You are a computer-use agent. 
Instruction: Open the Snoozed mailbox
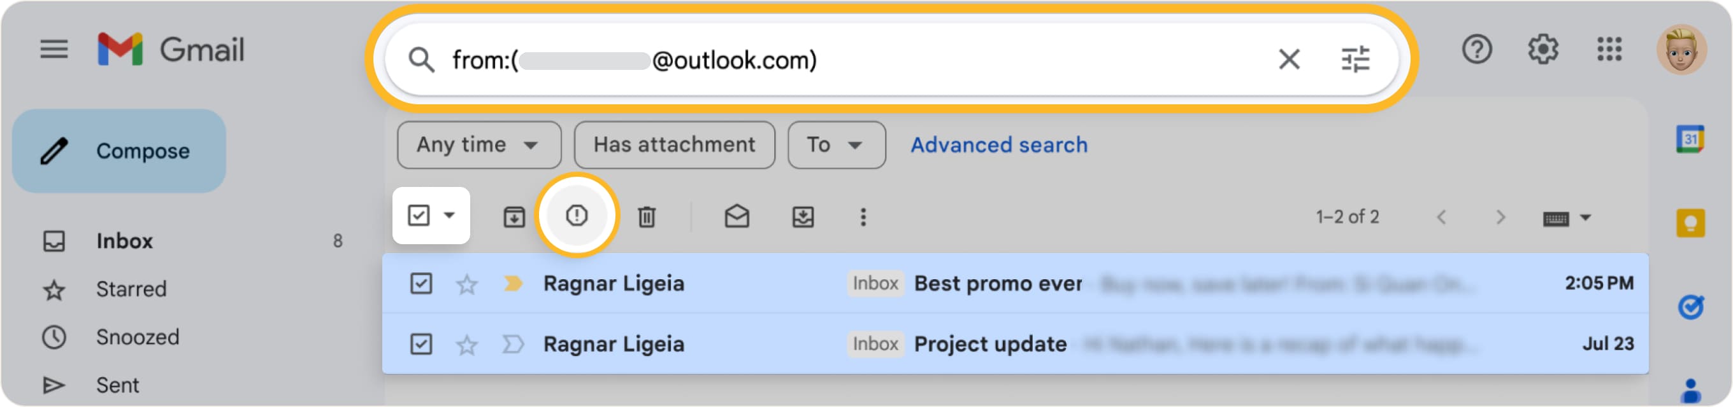click(136, 336)
